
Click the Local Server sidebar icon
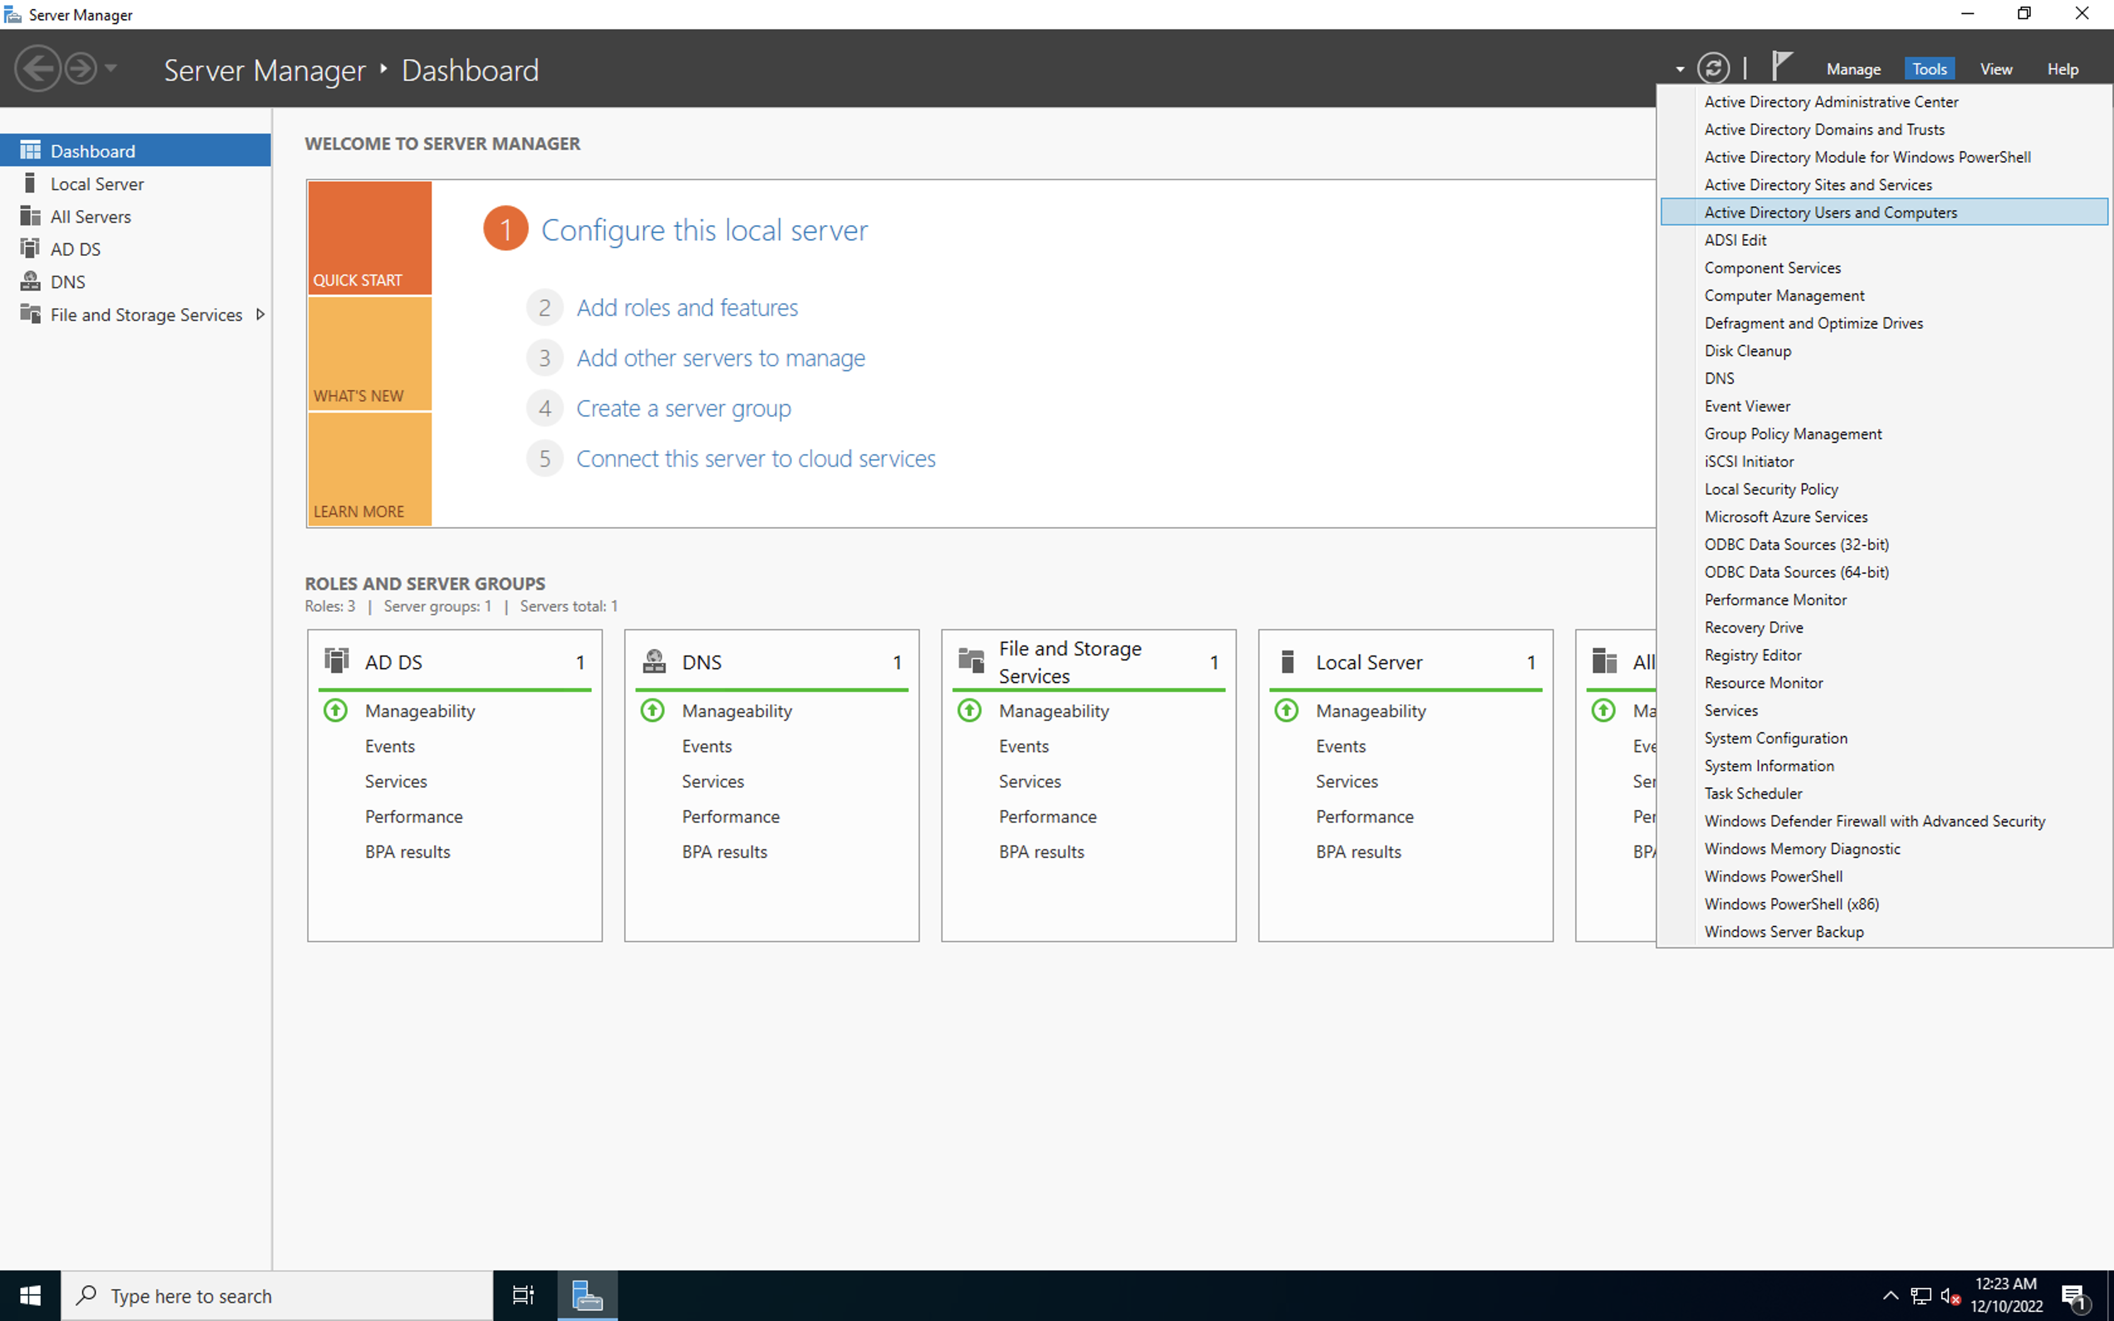click(x=31, y=184)
